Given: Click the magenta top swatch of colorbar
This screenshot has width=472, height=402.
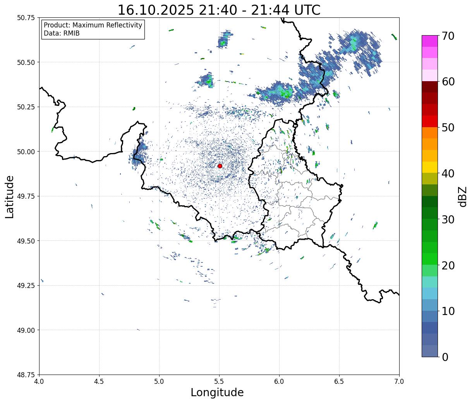Looking at the screenshot, I should 430,41.
